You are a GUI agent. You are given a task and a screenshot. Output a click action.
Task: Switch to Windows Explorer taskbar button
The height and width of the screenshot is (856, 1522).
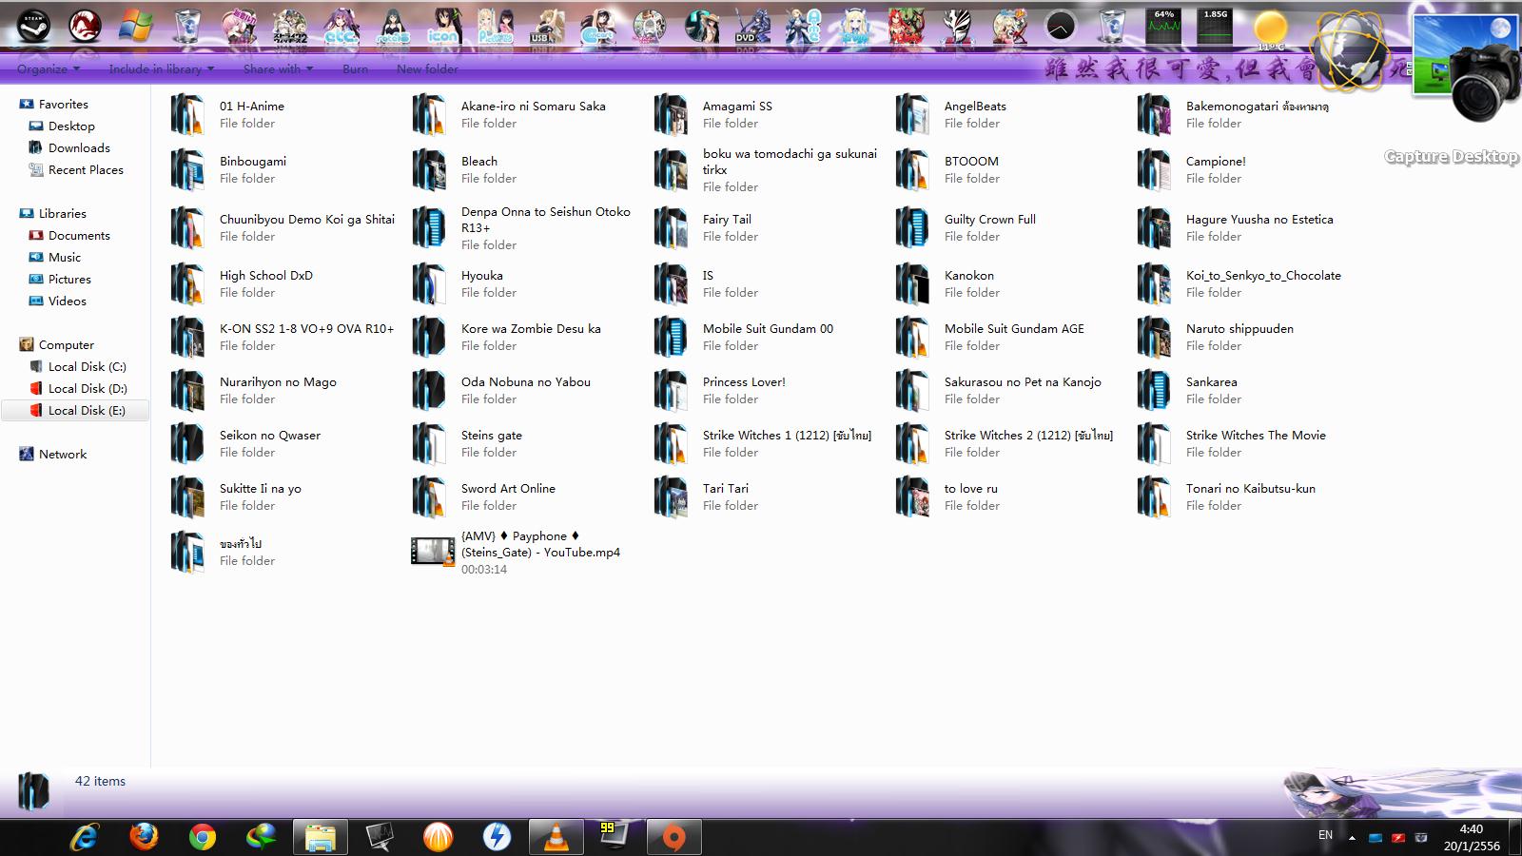[321, 837]
